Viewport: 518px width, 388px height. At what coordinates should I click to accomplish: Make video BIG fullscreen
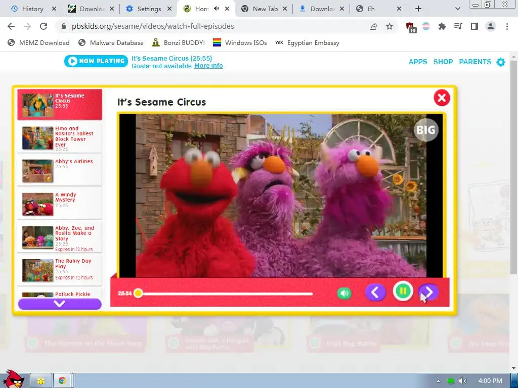(426, 130)
